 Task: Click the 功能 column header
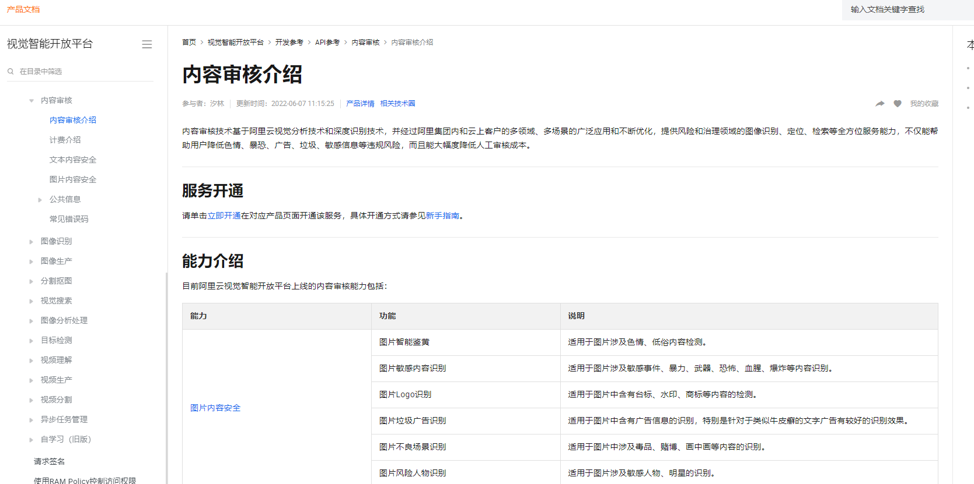coord(466,316)
